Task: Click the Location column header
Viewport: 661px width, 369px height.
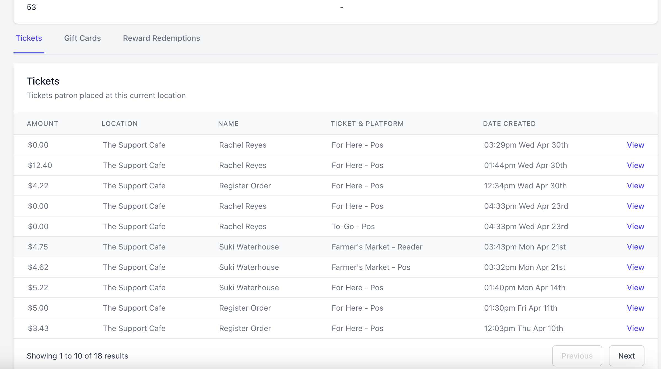Action: 120,124
